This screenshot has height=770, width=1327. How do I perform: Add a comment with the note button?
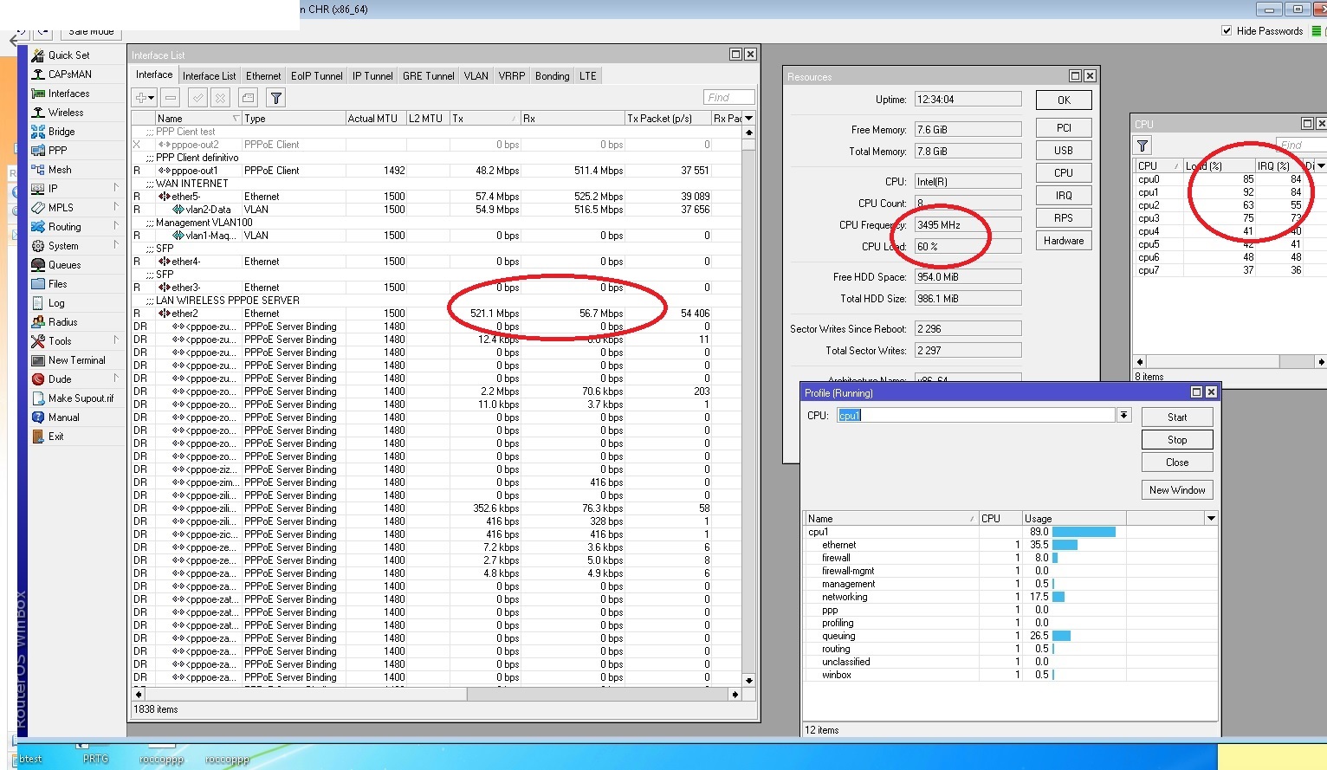[248, 98]
